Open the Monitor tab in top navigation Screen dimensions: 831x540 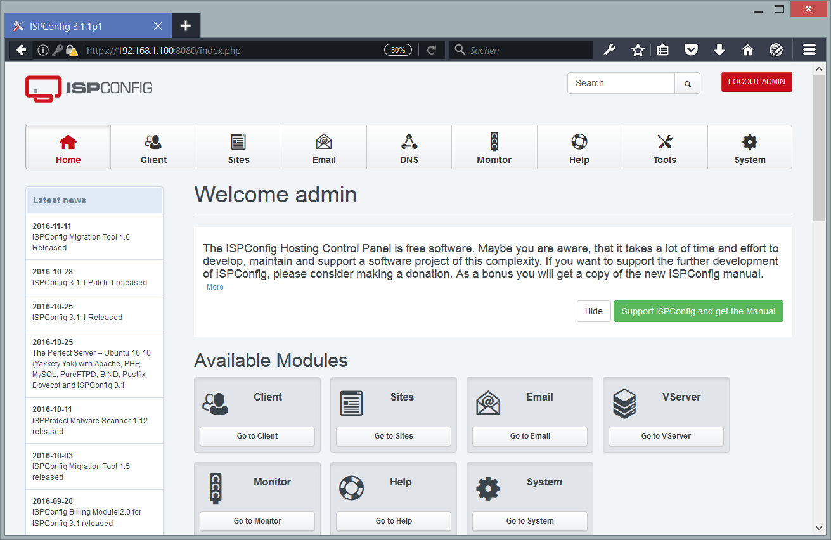tap(494, 147)
